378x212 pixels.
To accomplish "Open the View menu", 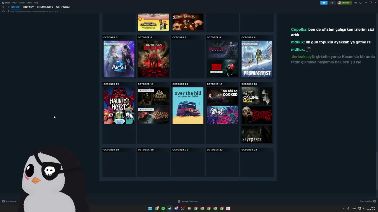I will click(14, 3).
